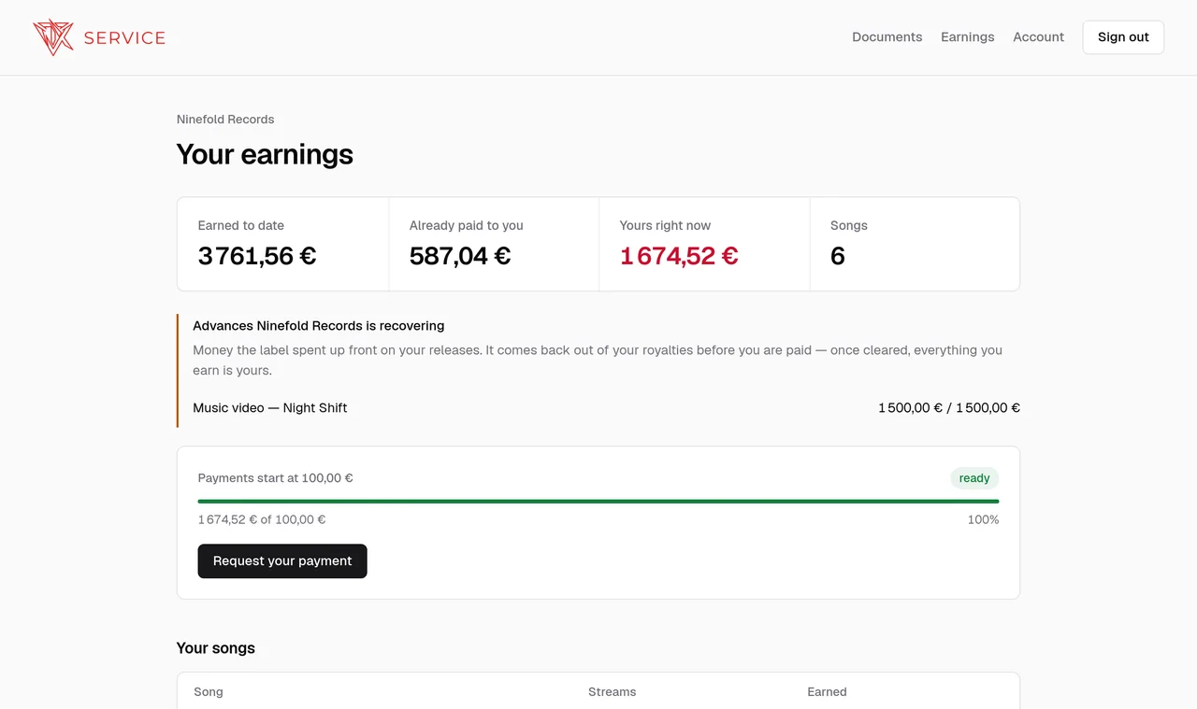The width and height of the screenshot is (1197, 709).
Task: Click the "3 761,56 €" earned to date value
Action: tap(257, 256)
